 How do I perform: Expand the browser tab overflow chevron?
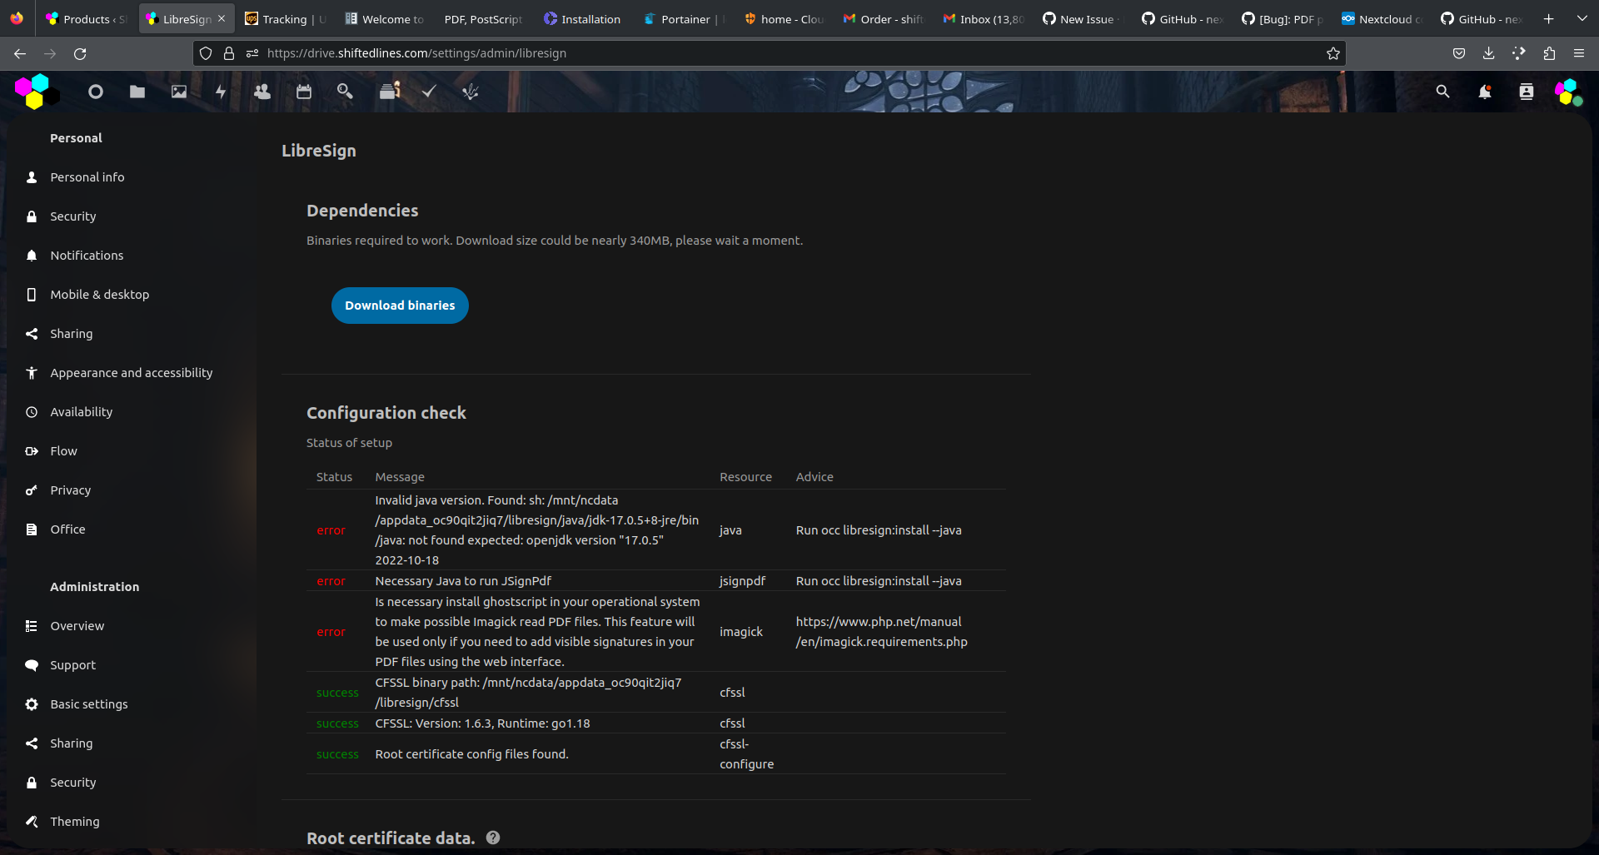[x=1581, y=17]
